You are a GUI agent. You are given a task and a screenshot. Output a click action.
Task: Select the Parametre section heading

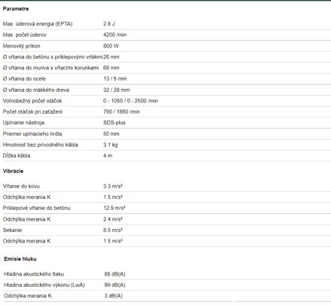point(16,9)
